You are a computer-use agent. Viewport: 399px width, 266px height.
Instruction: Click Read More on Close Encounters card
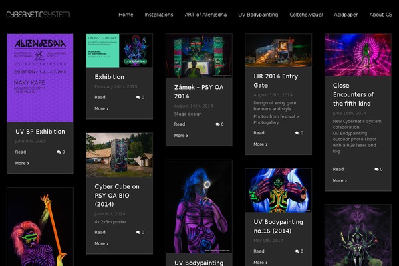pos(340,175)
